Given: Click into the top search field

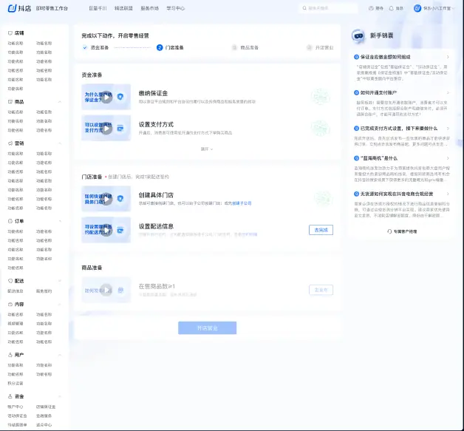Looking at the screenshot, I should tap(329, 8).
